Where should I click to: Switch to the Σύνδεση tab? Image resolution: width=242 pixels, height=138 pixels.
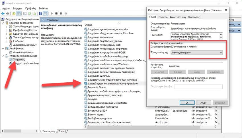coord(163,17)
